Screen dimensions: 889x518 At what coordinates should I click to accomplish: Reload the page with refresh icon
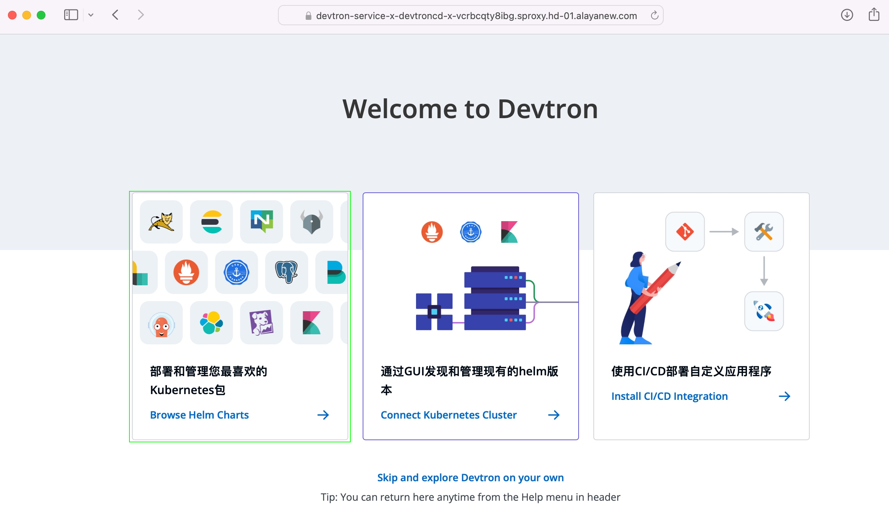coord(654,15)
